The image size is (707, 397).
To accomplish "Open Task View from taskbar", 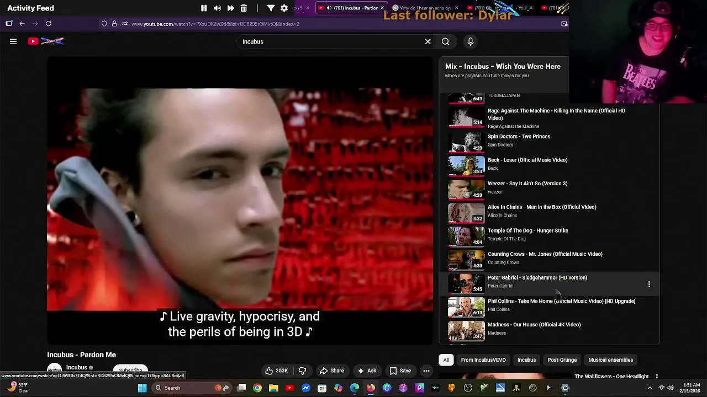I will (x=241, y=388).
